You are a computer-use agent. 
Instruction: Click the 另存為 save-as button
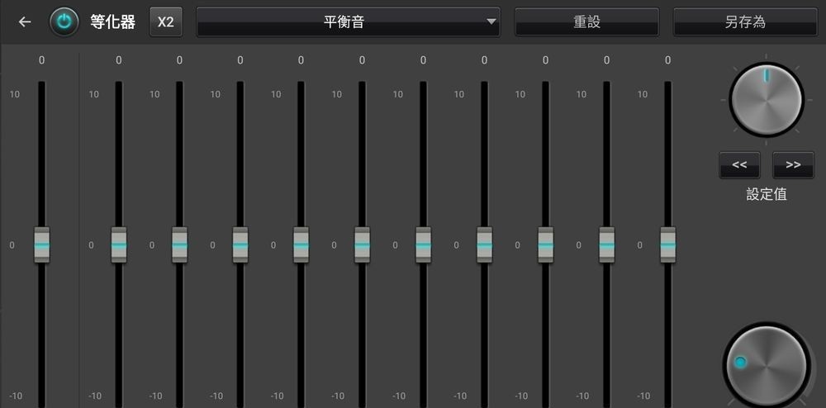[744, 22]
